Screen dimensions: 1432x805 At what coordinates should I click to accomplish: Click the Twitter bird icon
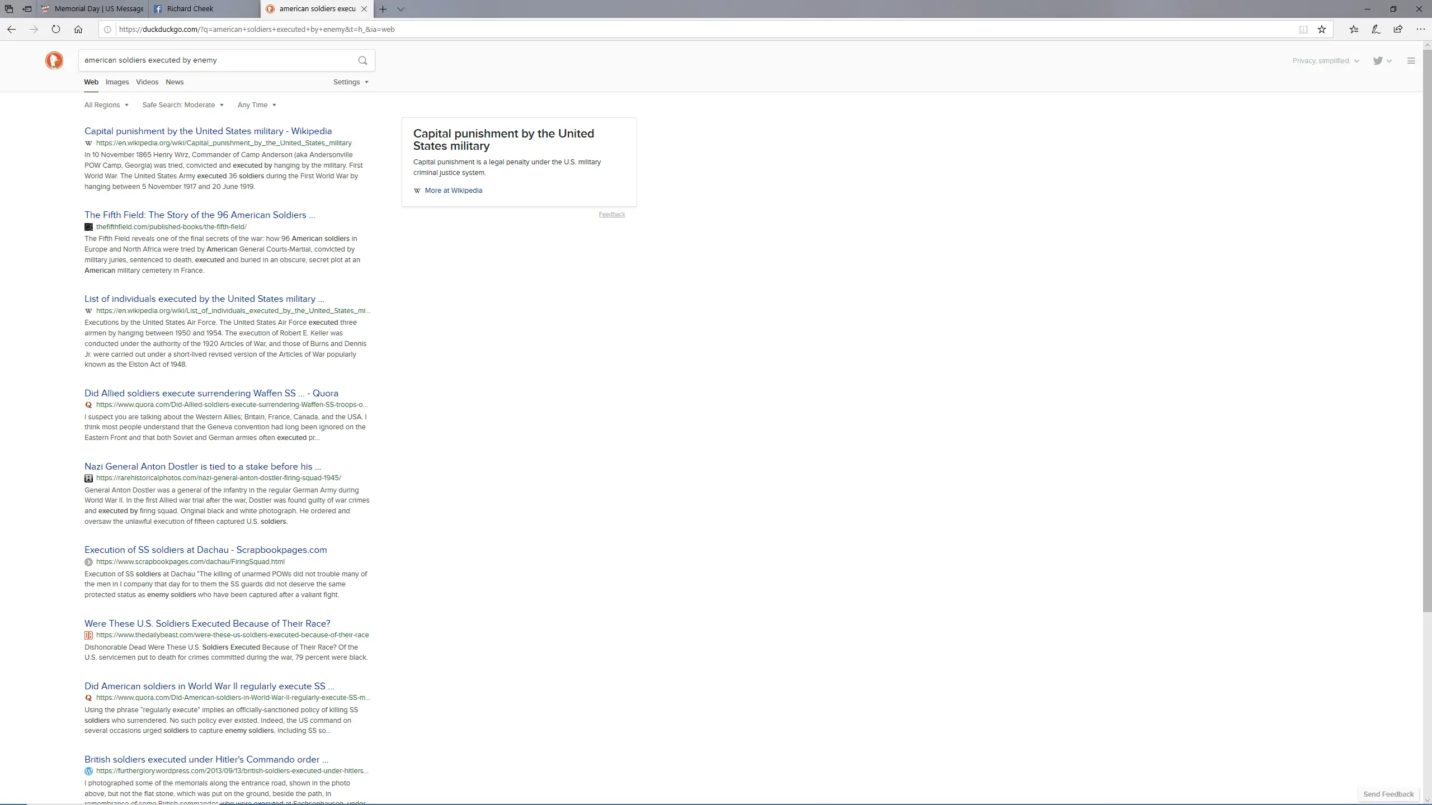1378,61
